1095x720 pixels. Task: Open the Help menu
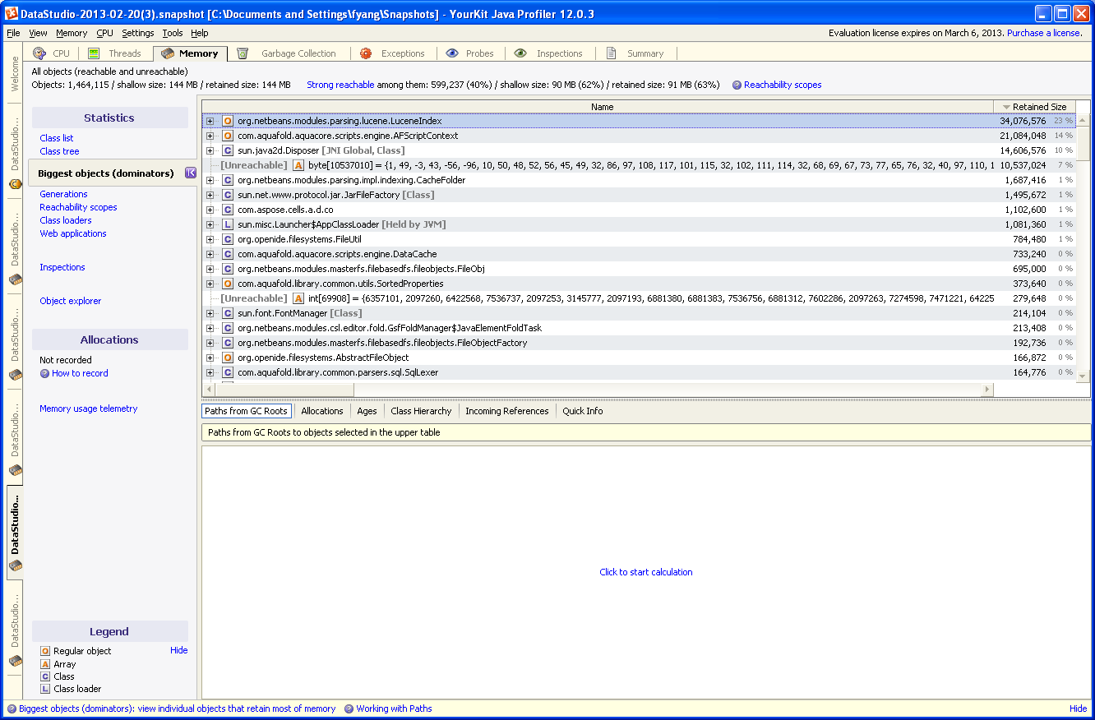tap(200, 33)
